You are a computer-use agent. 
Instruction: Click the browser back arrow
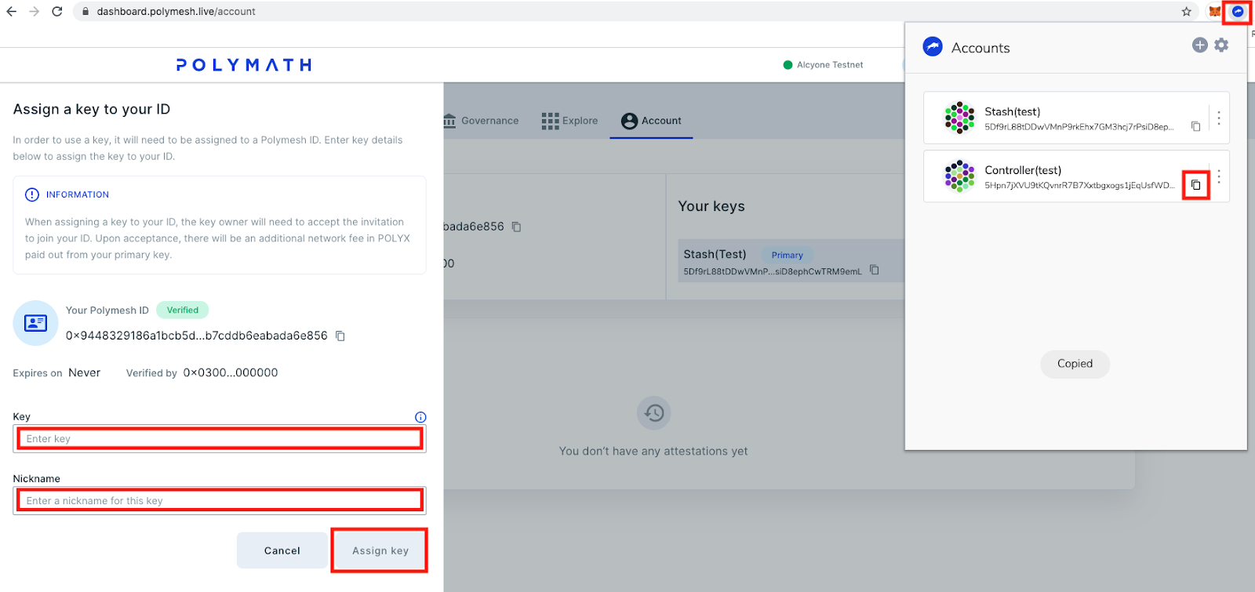(x=11, y=12)
